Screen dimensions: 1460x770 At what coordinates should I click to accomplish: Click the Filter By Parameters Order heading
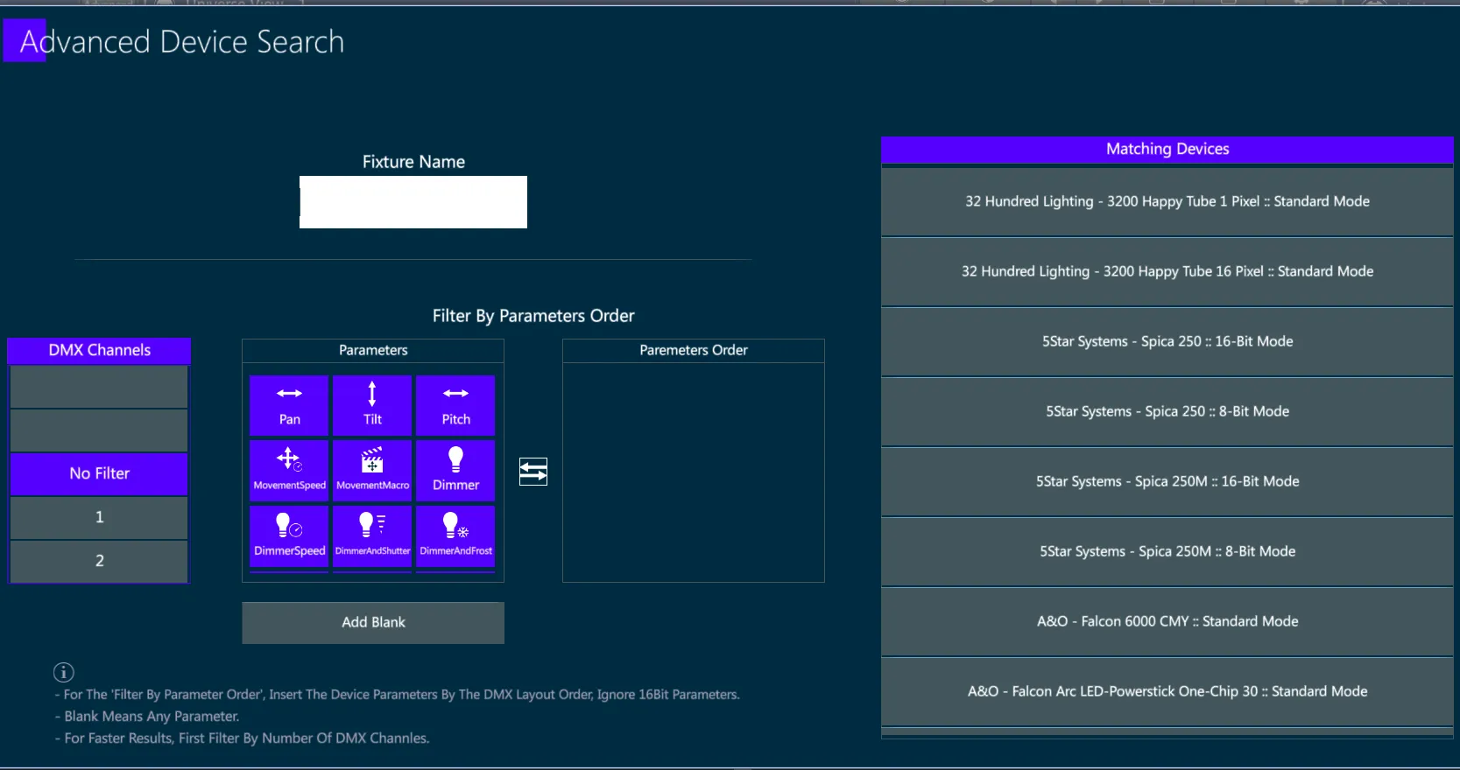[533, 316]
